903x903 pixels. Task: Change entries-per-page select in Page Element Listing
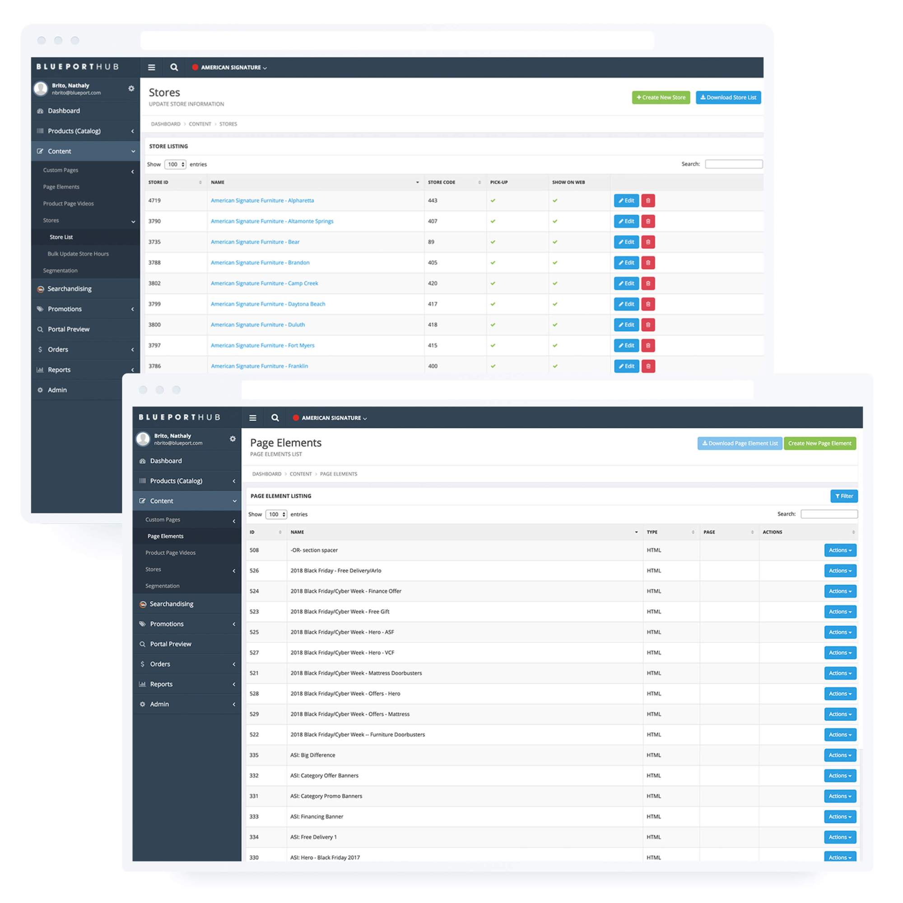click(276, 514)
